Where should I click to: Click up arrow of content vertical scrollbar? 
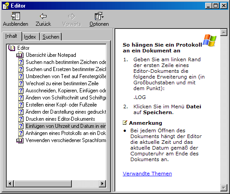coord(224,32)
